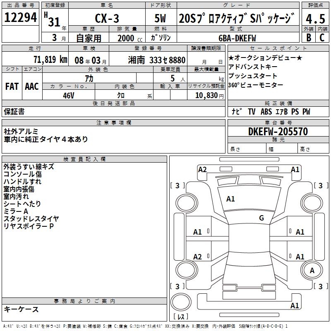Click the lot number 12294
Screen dimensions: 331x331
[x=20, y=17]
